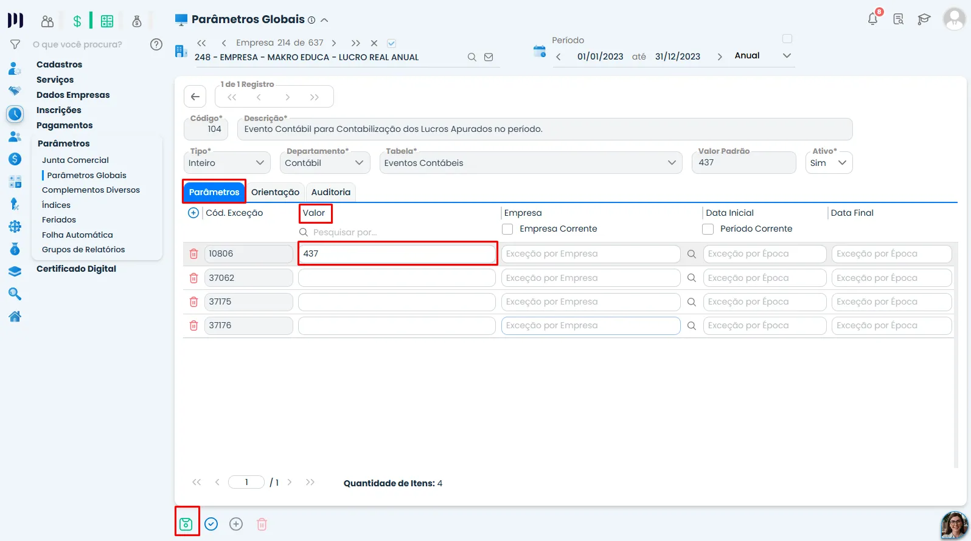Open the green spreadsheet module icon

tap(107, 21)
